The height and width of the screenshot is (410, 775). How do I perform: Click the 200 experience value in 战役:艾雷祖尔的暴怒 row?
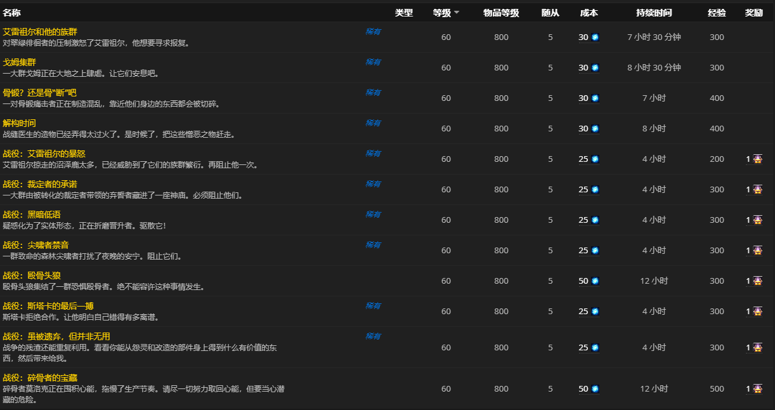717,159
